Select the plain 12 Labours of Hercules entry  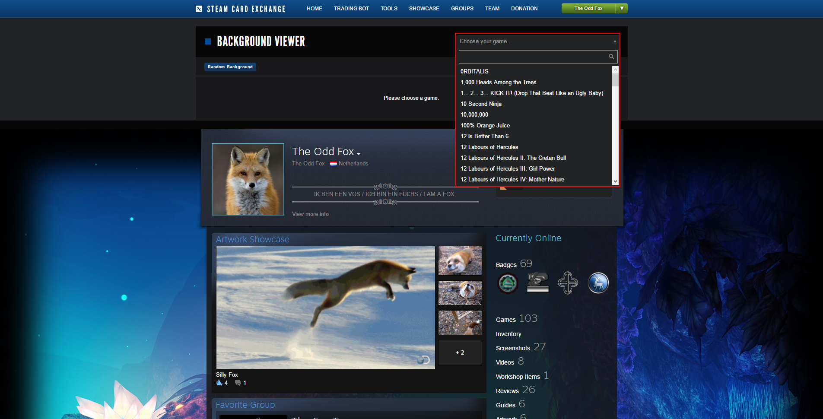[x=536, y=147]
